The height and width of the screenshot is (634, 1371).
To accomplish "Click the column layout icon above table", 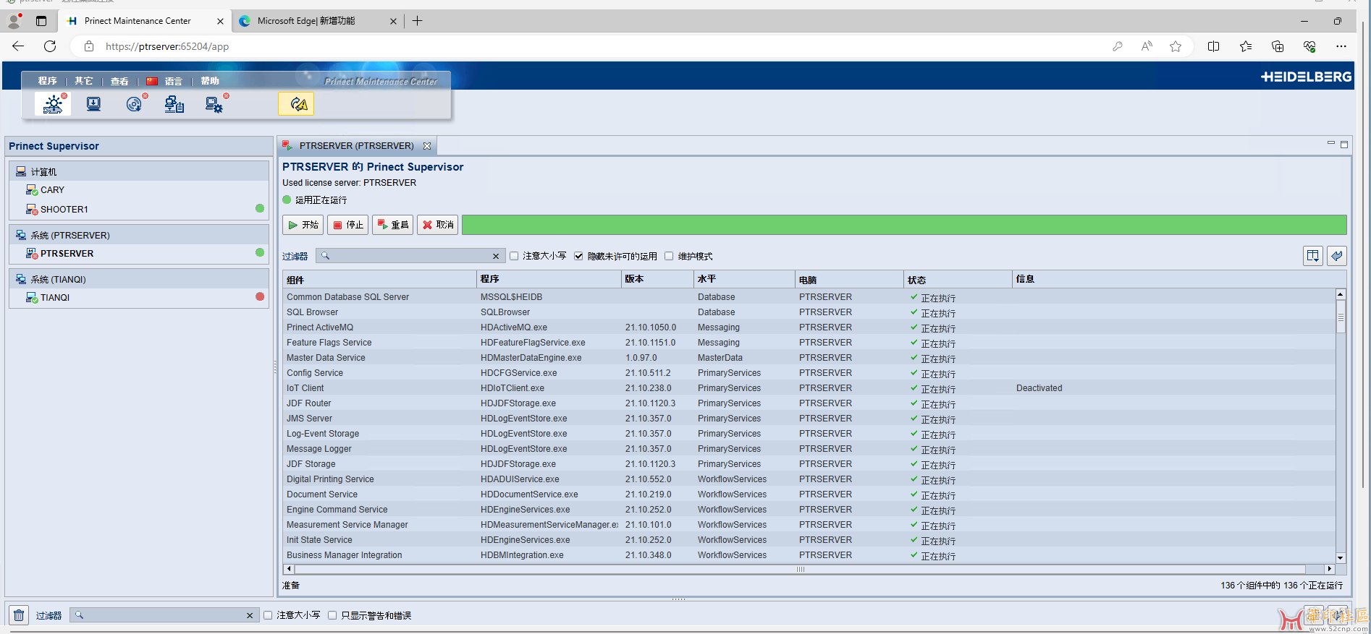I will [x=1312, y=256].
